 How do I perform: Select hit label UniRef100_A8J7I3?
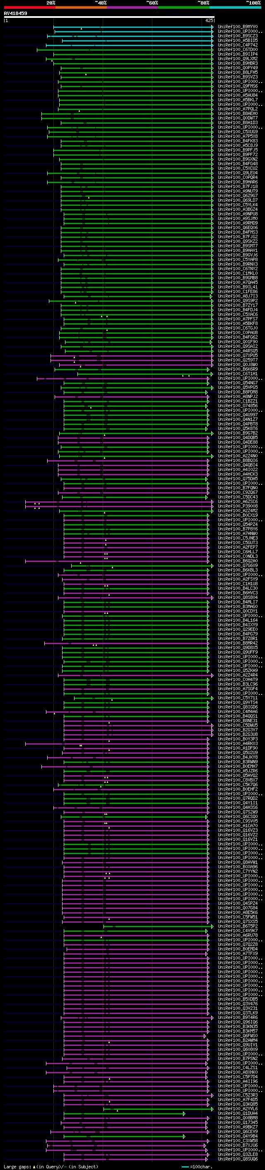tap(238, 296)
